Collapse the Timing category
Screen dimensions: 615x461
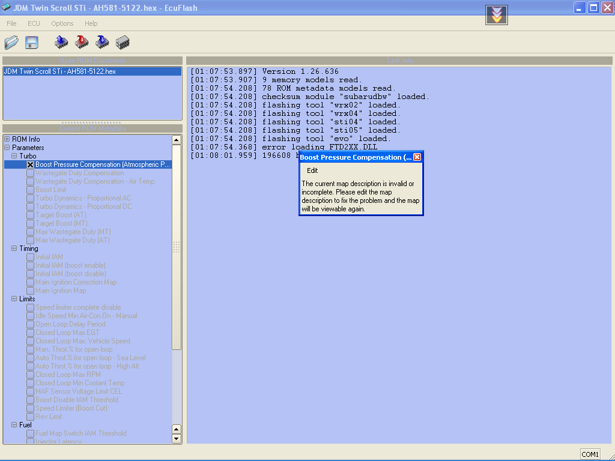point(14,249)
